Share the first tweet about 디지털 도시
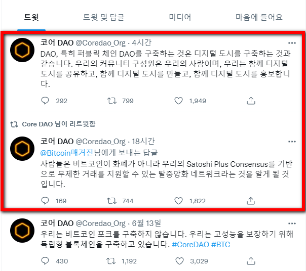Image resolution: width=306 pixels, height=271 pixels. pos(251,101)
